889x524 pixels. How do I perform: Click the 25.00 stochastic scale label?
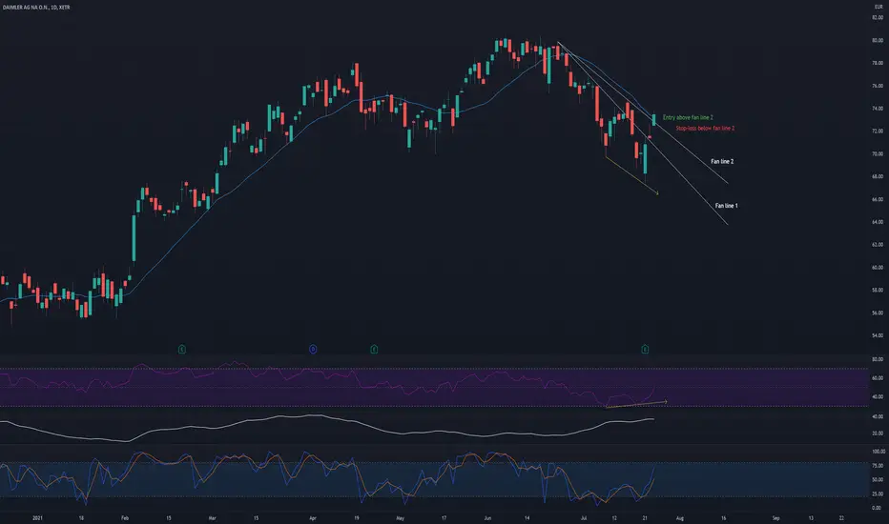(x=878, y=494)
